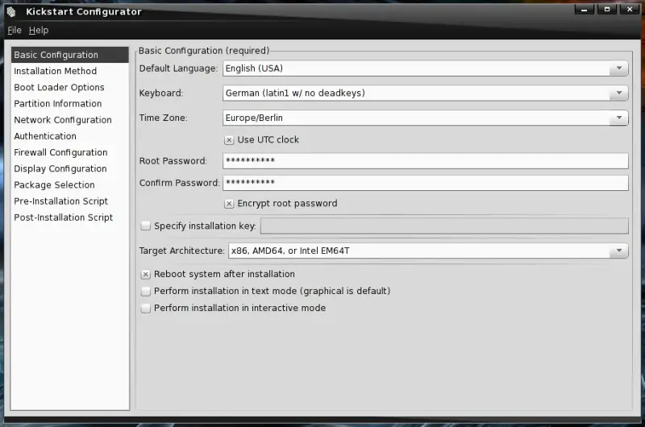Open Display Configuration section
This screenshot has width=645, height=427.
(70, 168)
